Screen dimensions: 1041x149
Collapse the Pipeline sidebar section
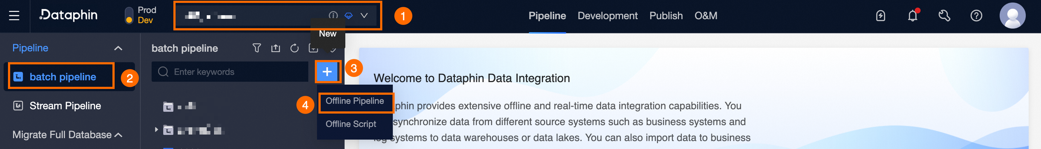[x=118, y=48]
